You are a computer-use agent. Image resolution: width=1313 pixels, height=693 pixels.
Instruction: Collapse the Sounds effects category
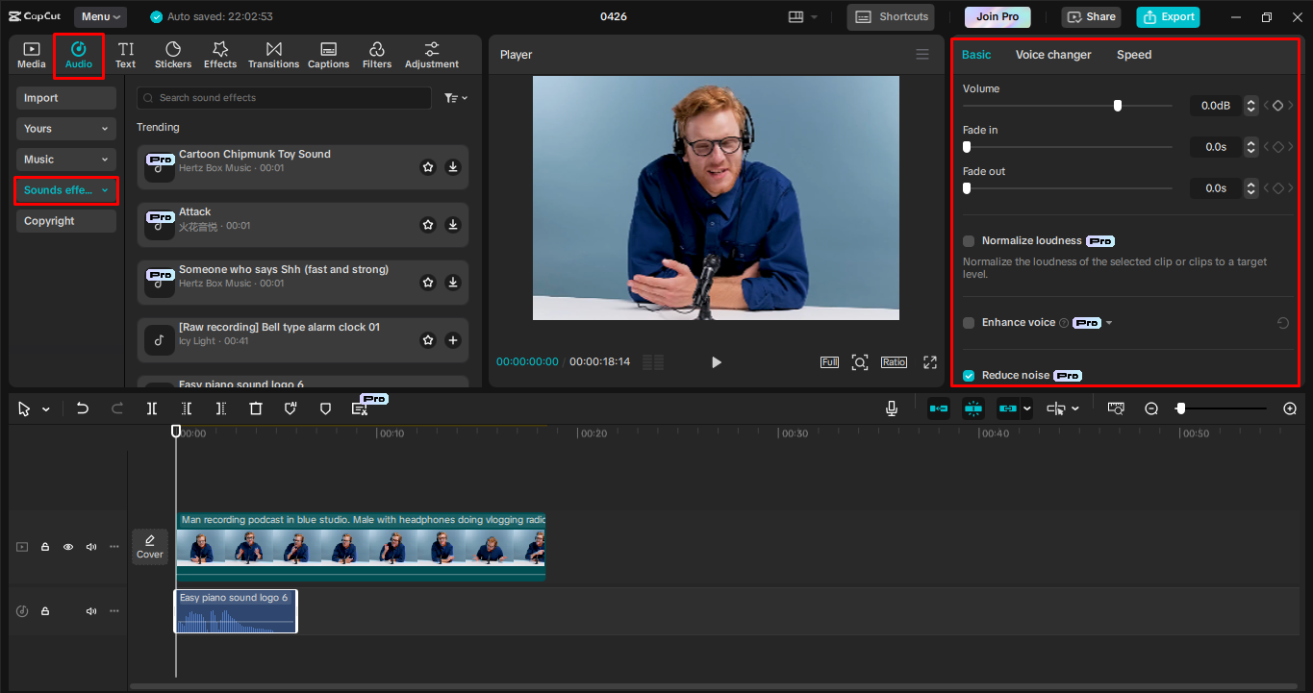[x=66, y=190]
